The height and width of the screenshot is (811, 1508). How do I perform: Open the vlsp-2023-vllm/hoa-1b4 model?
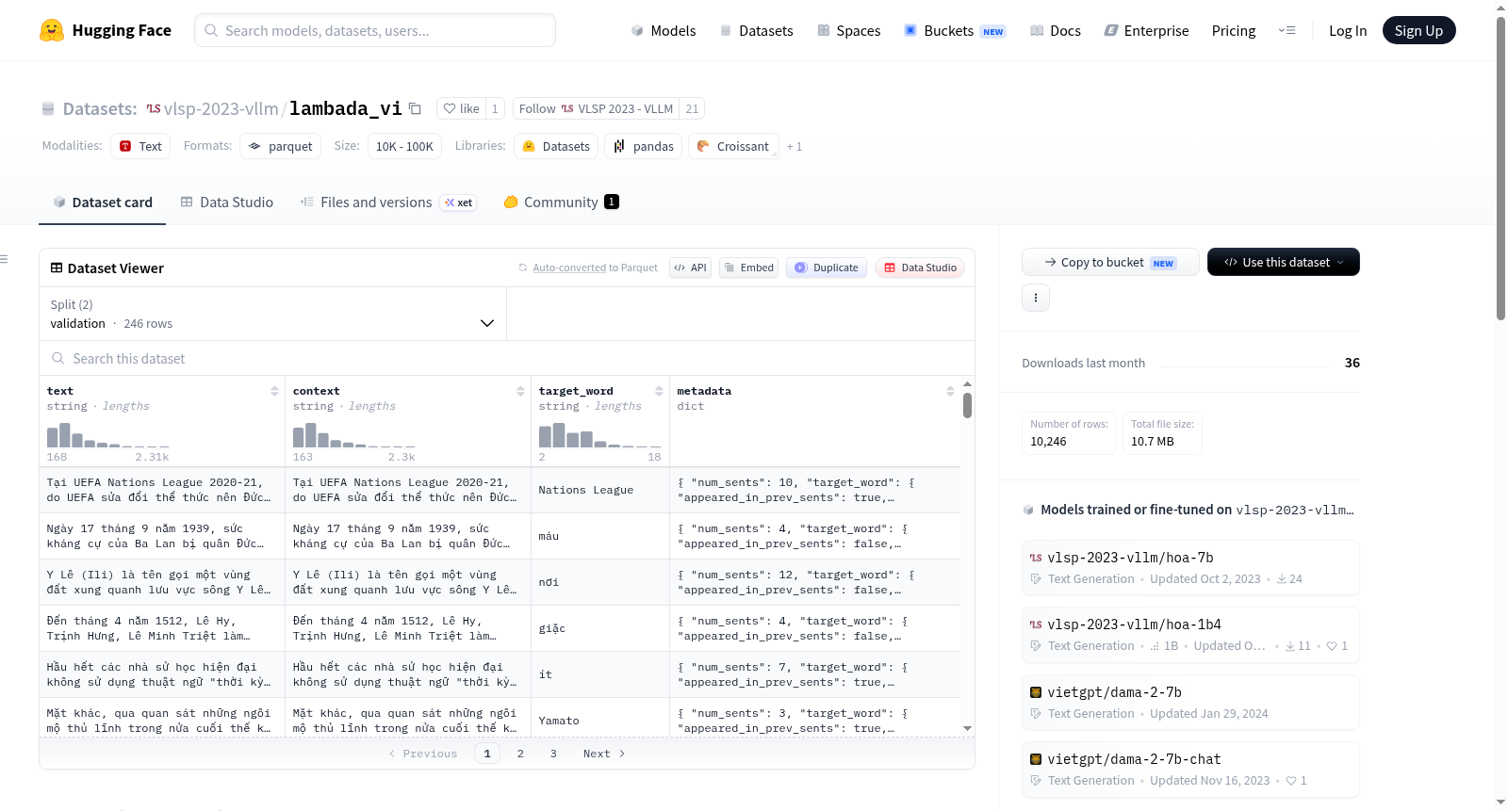tap(1190, 635)
